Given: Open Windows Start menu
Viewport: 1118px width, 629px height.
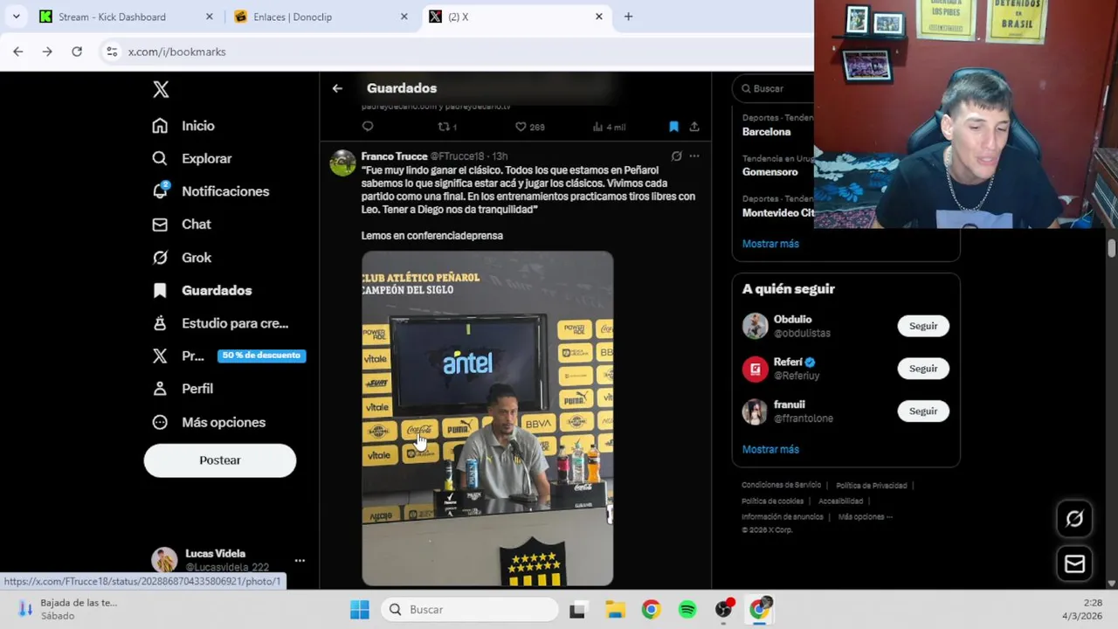Looking at the screenshot, I should pyautogui.click(x=360, y=610).
